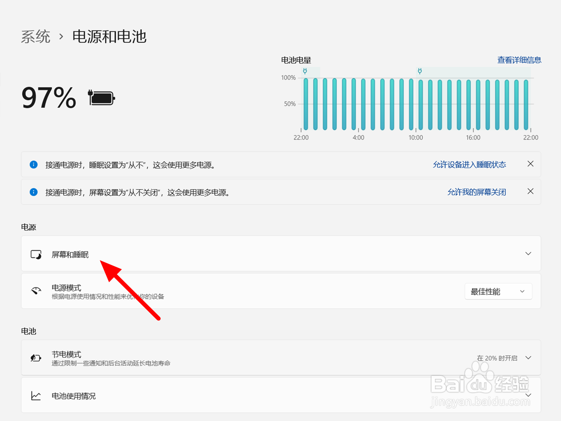Dismiss the sleep settings notification banner
Image resolution: width=561 pixels, height=421 pixels.
[530, 164]
